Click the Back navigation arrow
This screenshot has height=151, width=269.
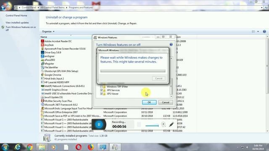tap(3, 8)
